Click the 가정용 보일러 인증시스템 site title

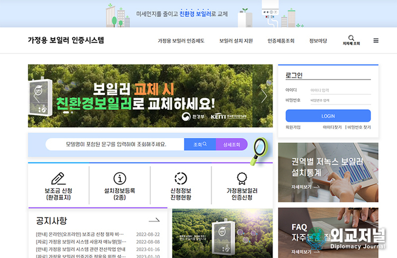coord(66,40)
